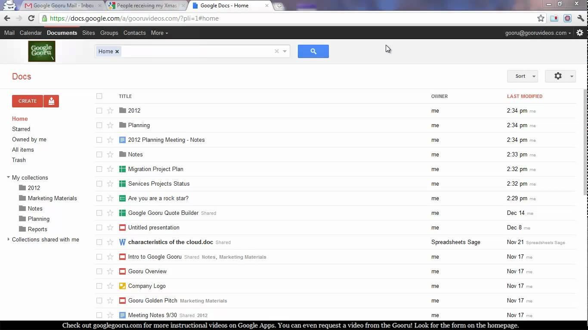
Task: Click the red CREATE button
Action: click(x=28, y=101)
